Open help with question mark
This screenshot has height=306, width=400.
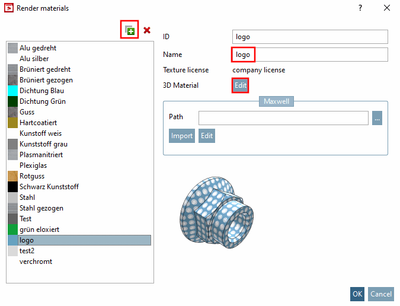360,8
